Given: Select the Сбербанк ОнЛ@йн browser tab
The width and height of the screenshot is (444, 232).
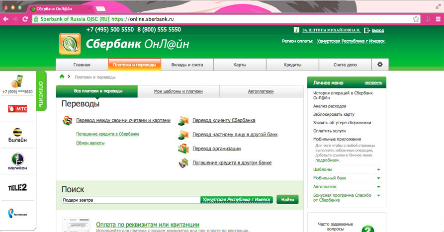Looking at the screenshot, I should (60, 9).
